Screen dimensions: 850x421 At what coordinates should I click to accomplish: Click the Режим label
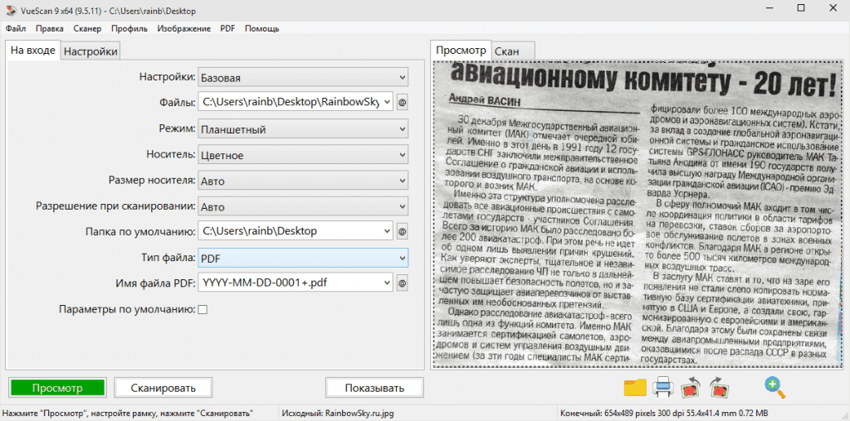click(176, 130)
